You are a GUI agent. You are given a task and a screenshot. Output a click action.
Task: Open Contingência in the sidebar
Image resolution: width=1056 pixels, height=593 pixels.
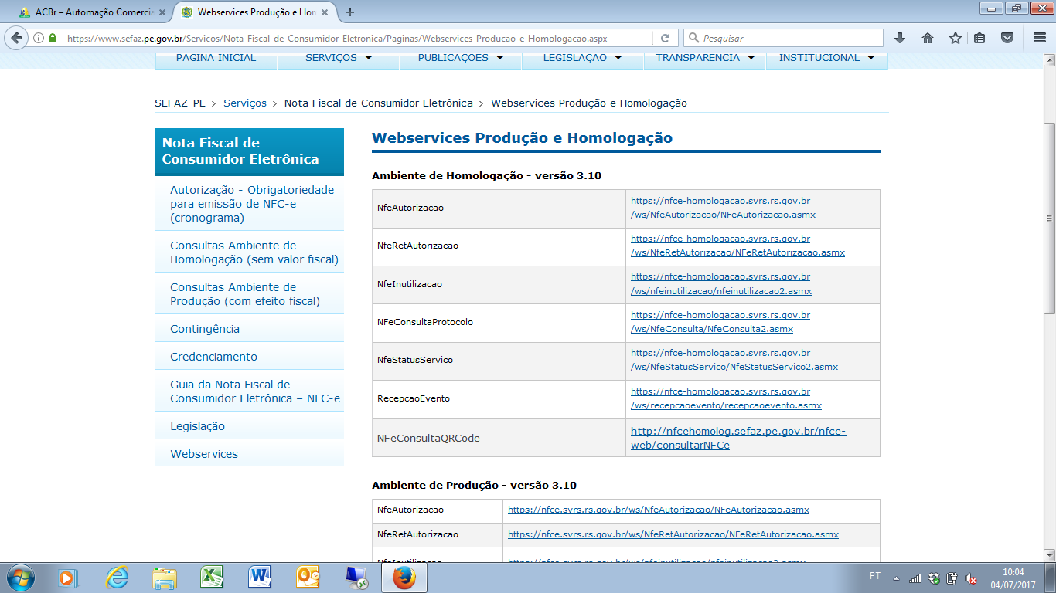click(205, 329)
